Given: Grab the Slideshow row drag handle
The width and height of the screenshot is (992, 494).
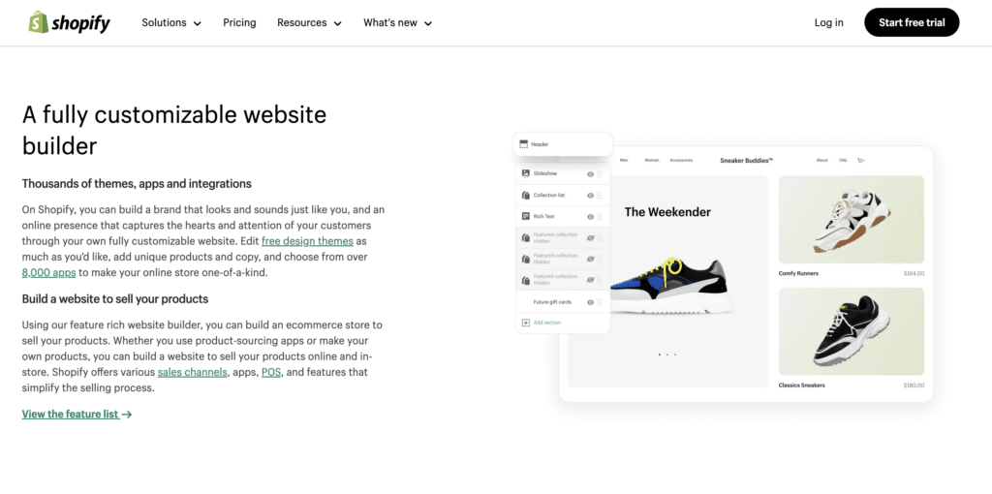Looking at the screenshot, I should coord(599,174).
